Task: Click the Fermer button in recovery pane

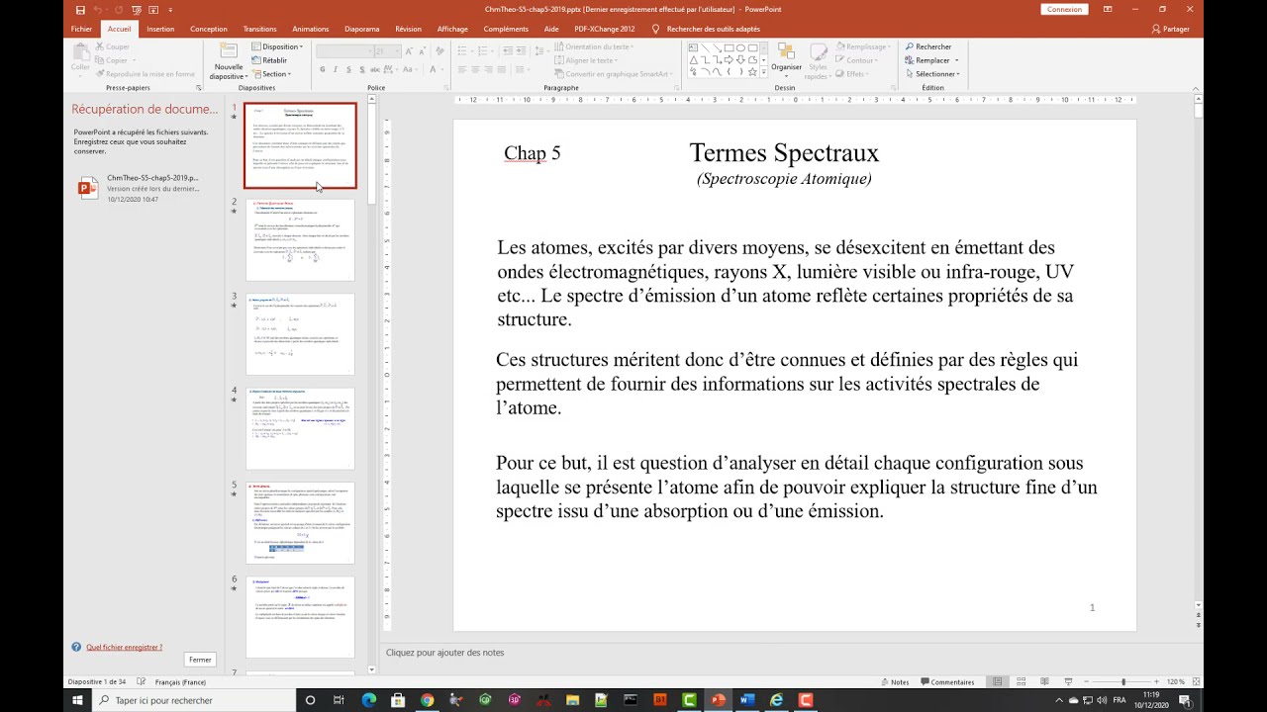Action: (x=200, y=660)
